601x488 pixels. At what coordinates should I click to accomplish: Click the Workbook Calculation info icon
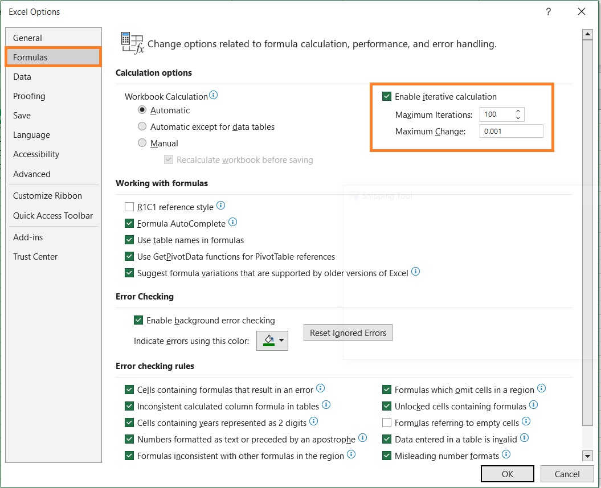(x=213, y=95)
